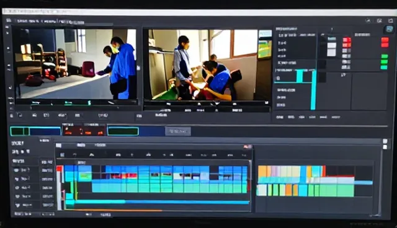This screenshot has height=228, width=397.
Task: Click the first icon in the timeline toolbar row
Action: click(x=62, y=155)
